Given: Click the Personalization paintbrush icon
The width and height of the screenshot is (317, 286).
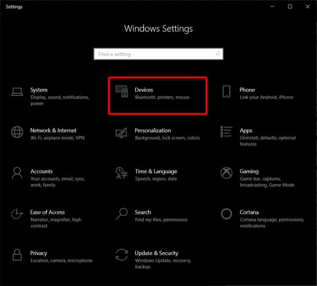Looking at the screenshot, I should coord(121,132).
